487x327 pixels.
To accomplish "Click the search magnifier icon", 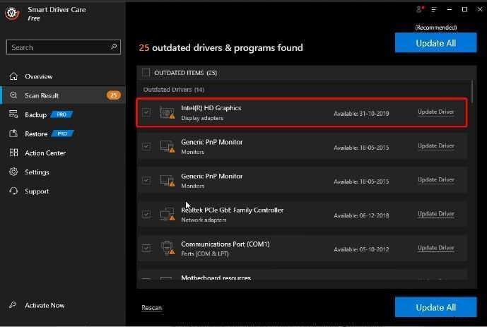I will pyautogui.click(x=113, y=47).
